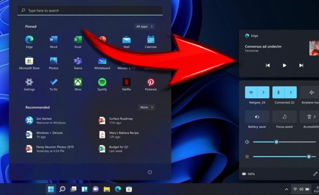Skip to previous track
The image size is (319, 195).
tap(268, 65)
